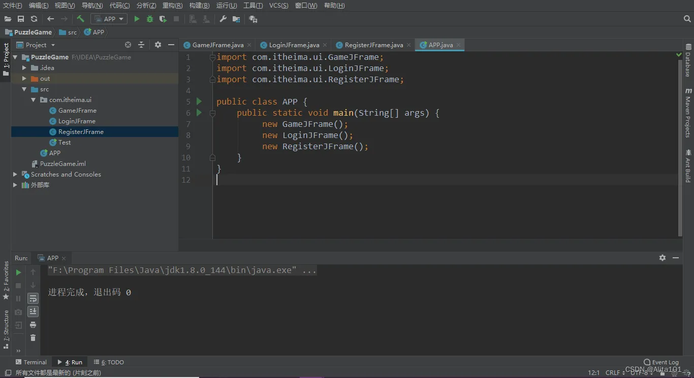694x378 pixels.
Task: Click PuzzleGame in the breadcrumb bar
Action: 28,32
